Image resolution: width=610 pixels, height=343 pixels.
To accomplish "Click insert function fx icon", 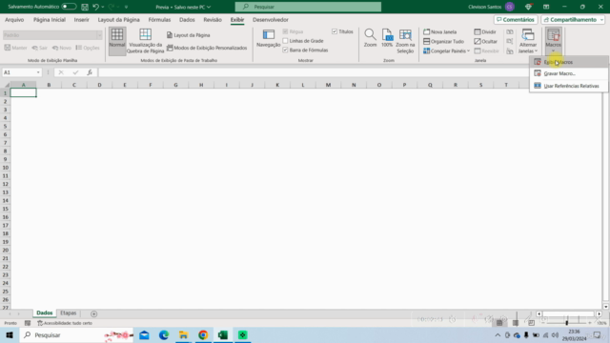I will [x=90, y=72].
